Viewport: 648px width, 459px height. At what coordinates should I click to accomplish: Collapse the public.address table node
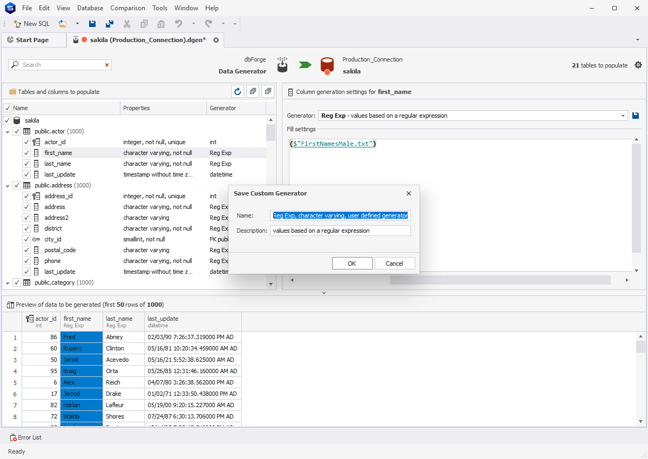8,185
